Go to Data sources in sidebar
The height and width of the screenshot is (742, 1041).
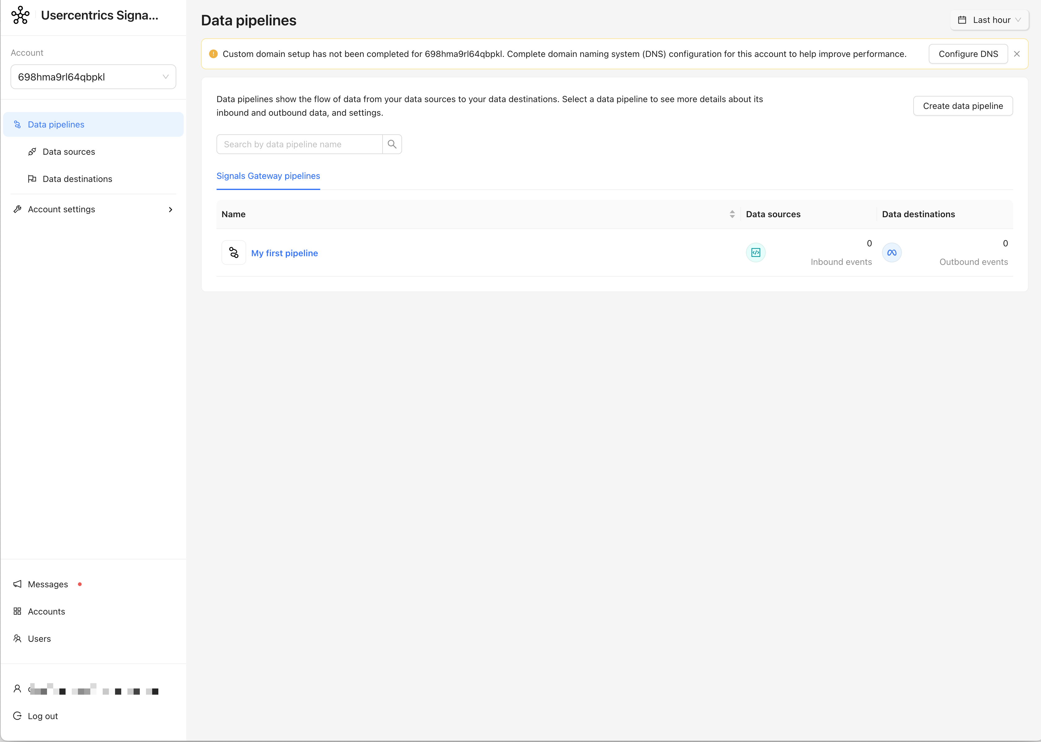coord(69,152)
